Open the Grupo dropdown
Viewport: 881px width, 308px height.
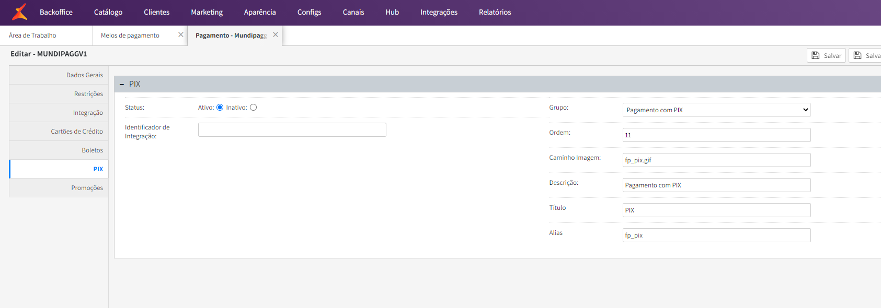tap(716, 110)
